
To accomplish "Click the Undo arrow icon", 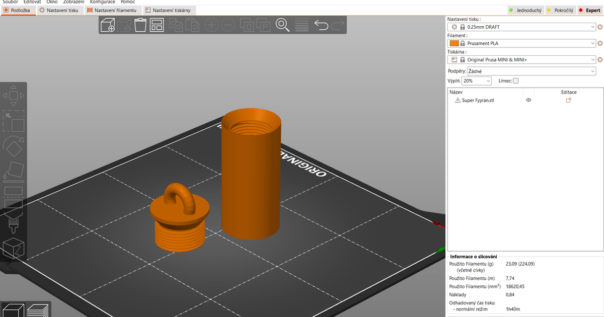I will click(x=322, y=24).
